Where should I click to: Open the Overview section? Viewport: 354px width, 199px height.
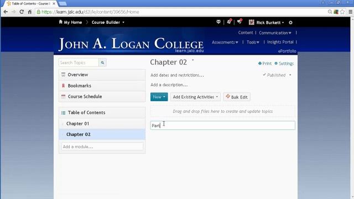pyautogui.click(x=102, y=75)
